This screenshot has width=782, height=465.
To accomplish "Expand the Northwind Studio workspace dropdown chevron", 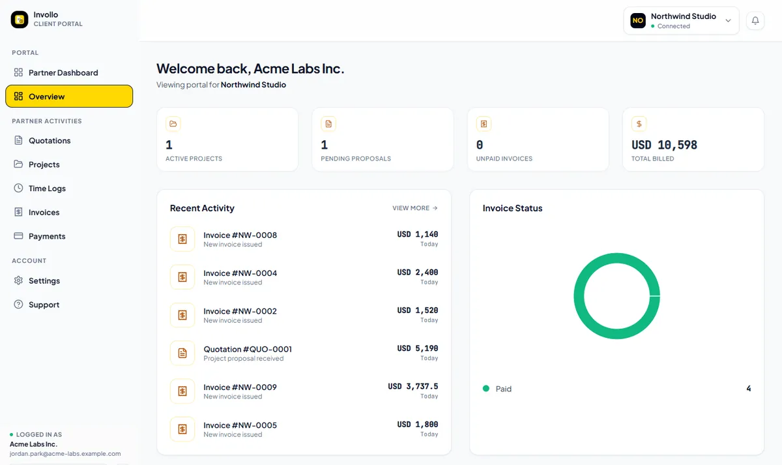I will [728, 21].
